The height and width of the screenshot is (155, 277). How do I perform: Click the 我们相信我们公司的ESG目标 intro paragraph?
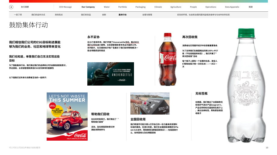point(35,44)
